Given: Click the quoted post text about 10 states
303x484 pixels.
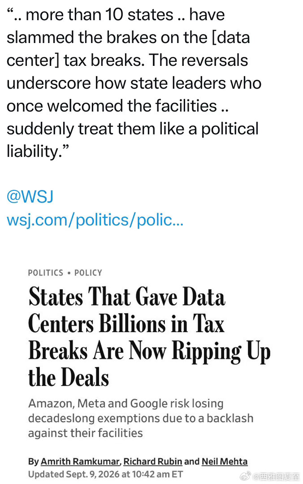Looking at the screenshot, I should point(134,83).
